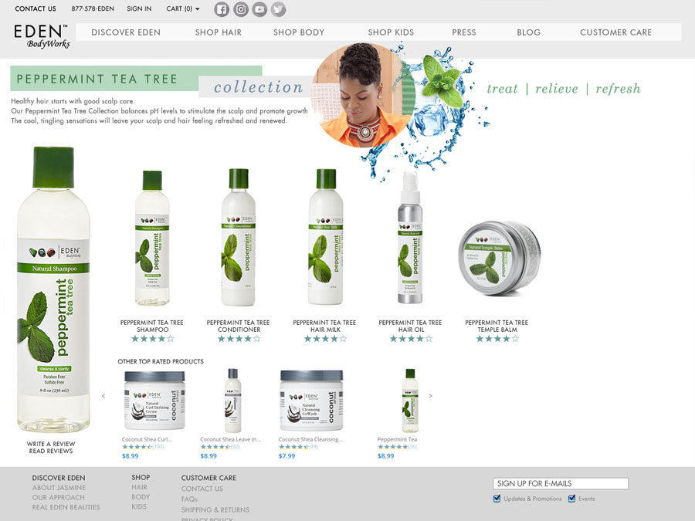This screenshot has width=695, height=521.
Task: Select Peppermint Tea Tree Hair Oil spray image
Action: tap(410, 238)
